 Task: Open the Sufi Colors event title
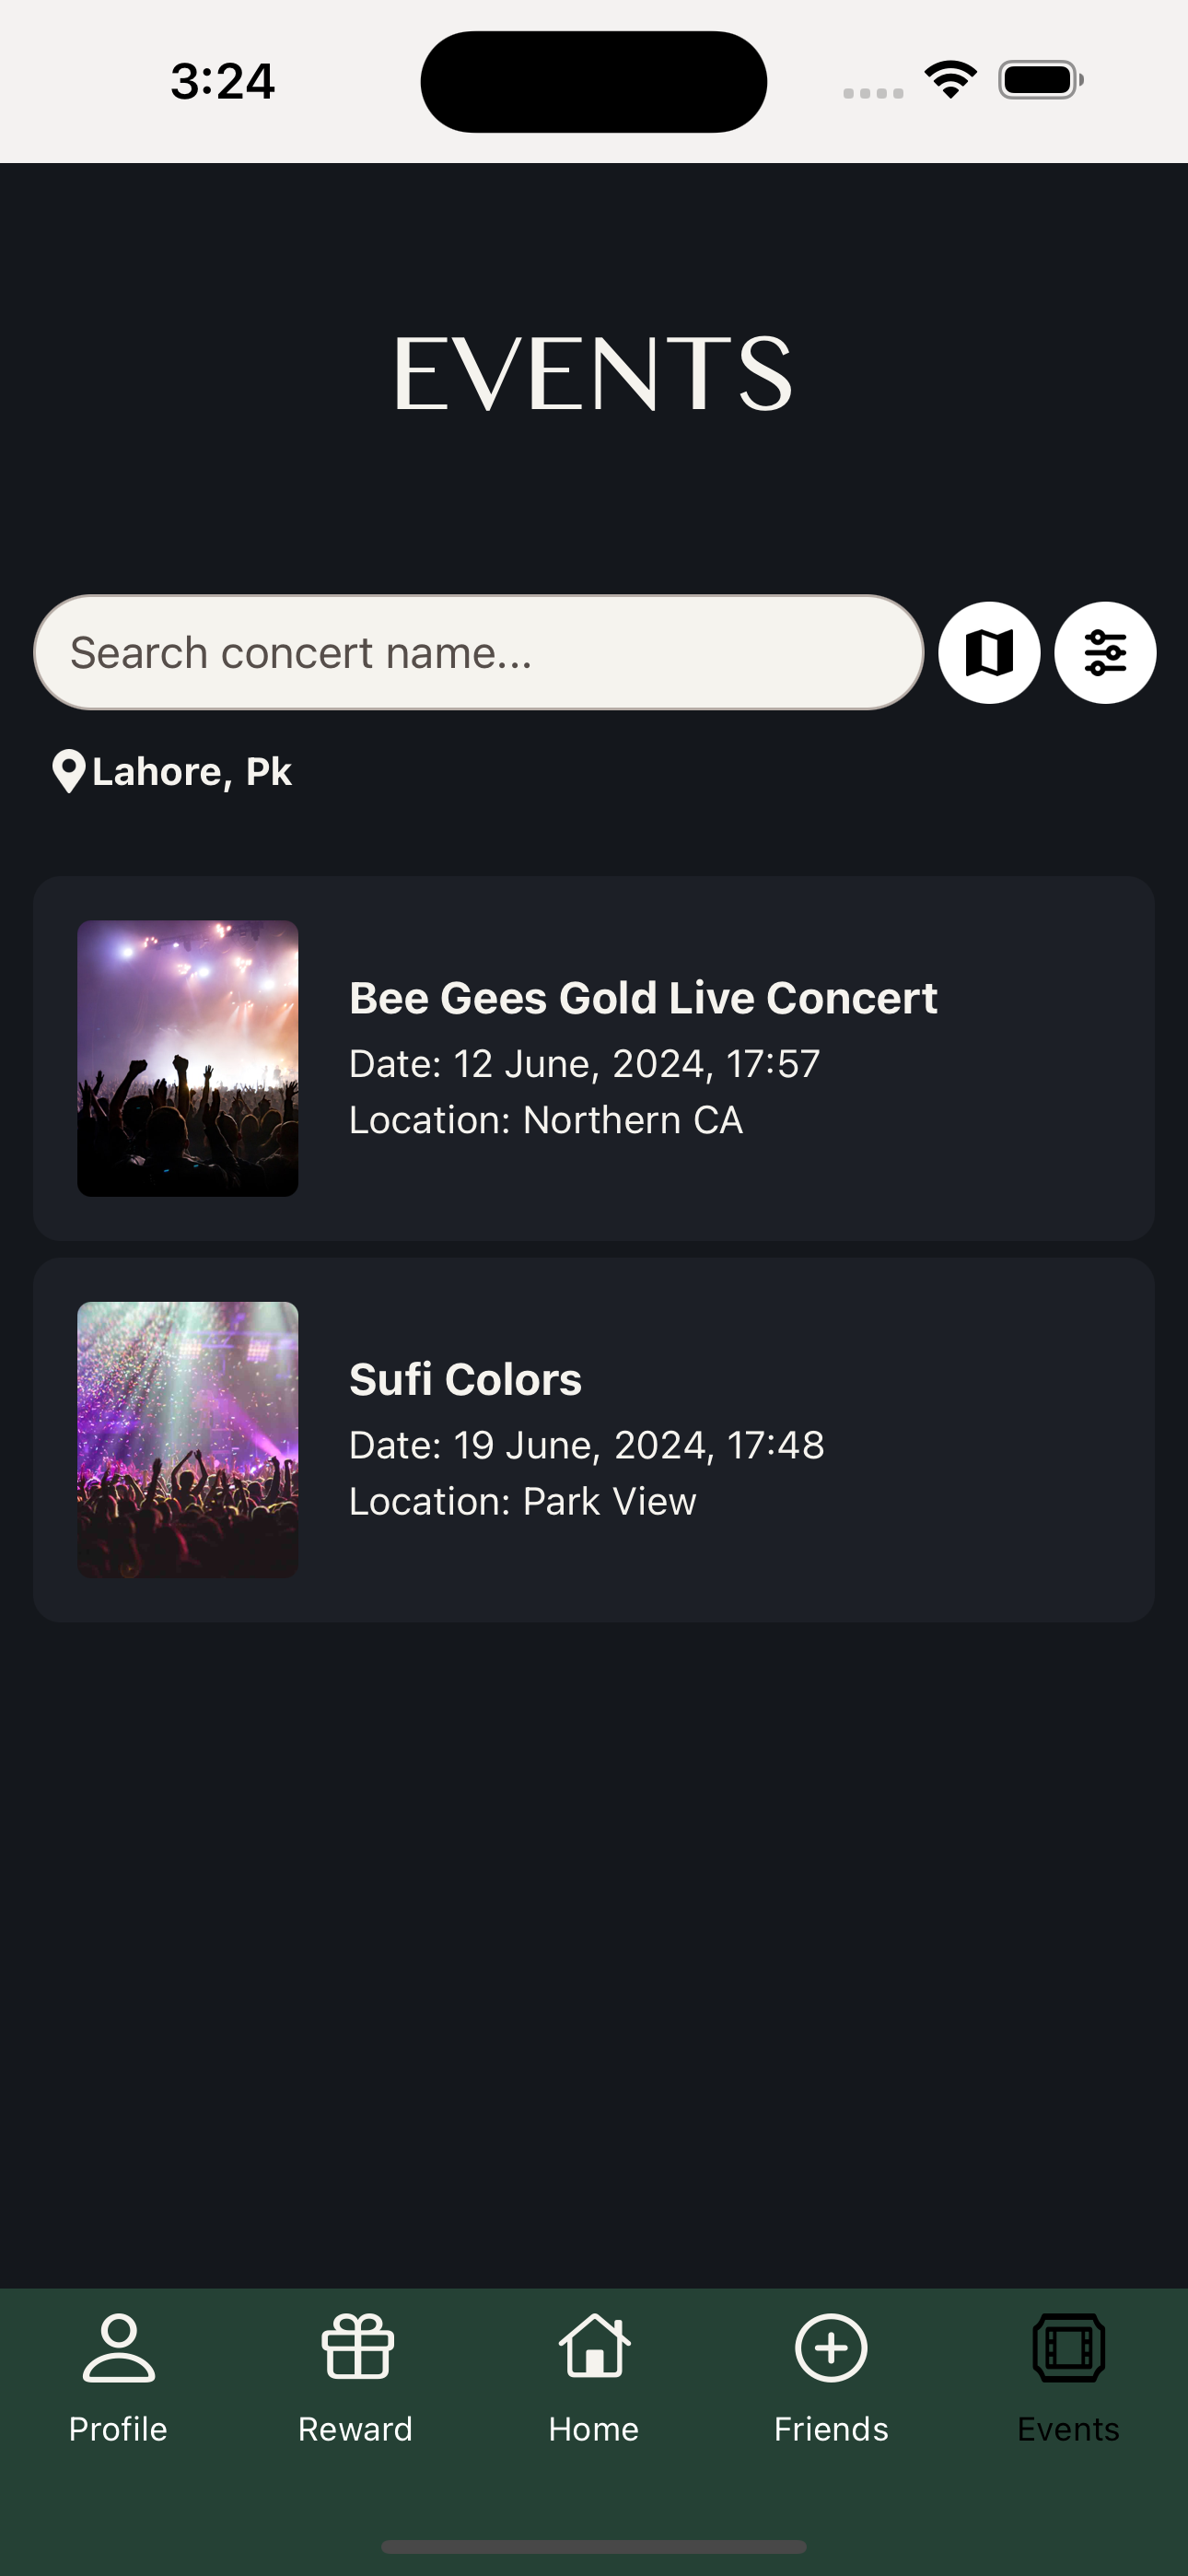pyautogui.click(x=465, y=1380)
